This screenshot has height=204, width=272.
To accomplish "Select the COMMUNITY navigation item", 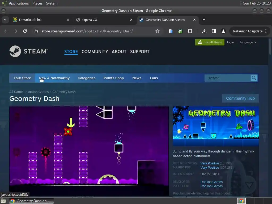I will click(95, 52).
